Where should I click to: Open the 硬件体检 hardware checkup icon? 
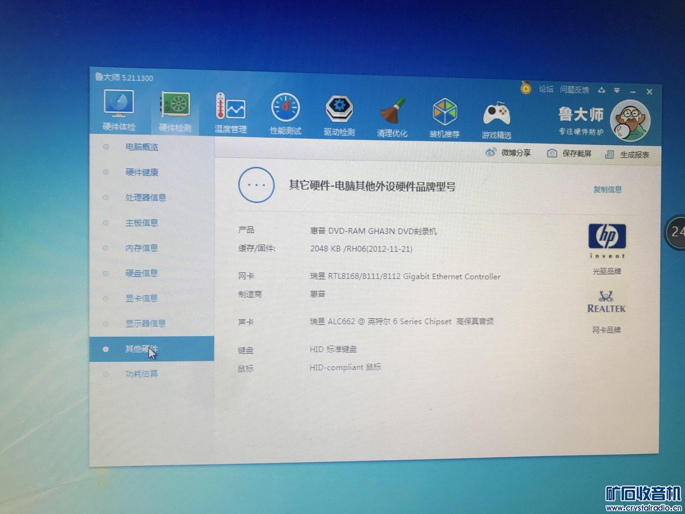point(119,110)
